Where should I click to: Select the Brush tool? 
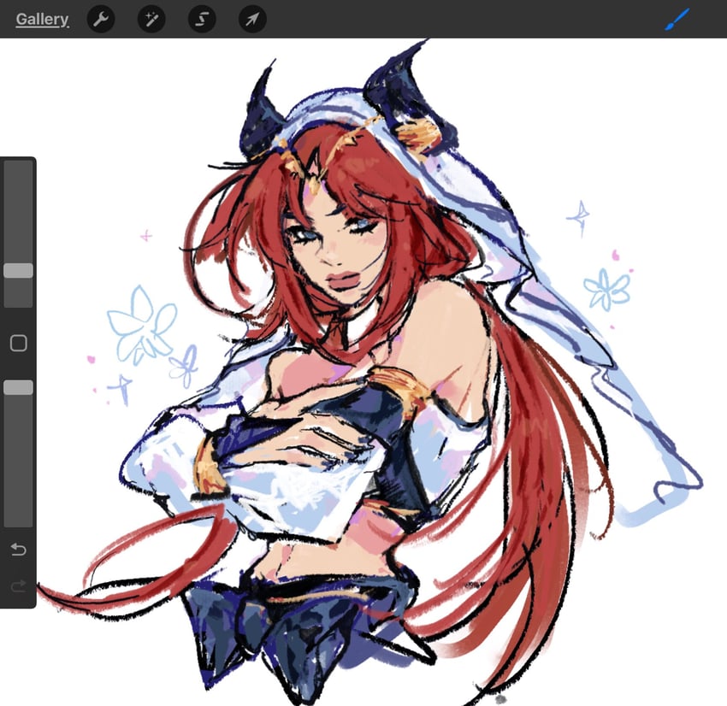coord(677,20)
